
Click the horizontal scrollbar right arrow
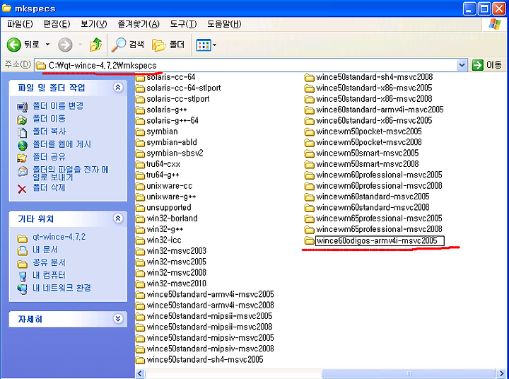[x=501, y=374]
